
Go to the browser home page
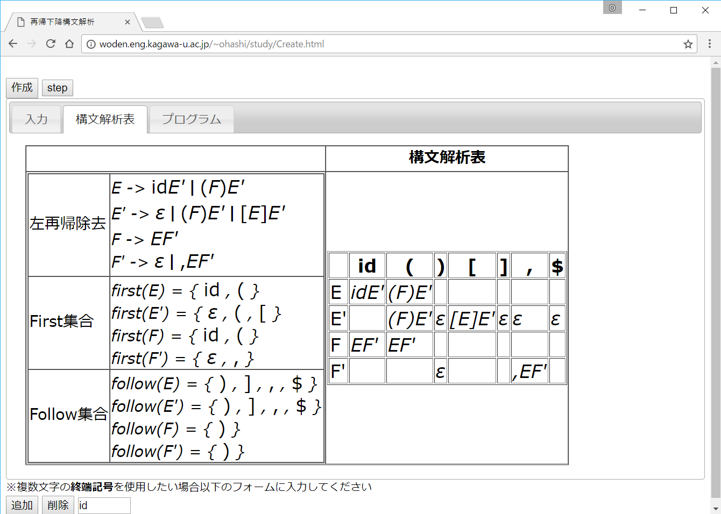[x=69, y=44]
